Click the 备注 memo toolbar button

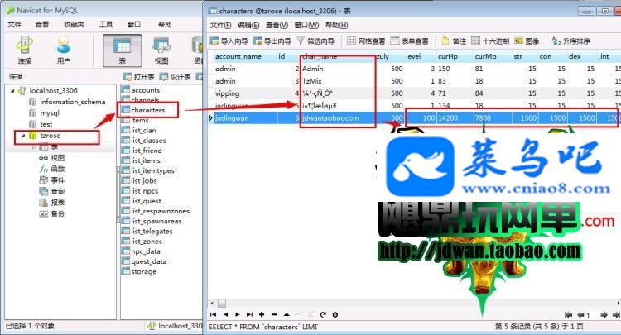point(454,41)
